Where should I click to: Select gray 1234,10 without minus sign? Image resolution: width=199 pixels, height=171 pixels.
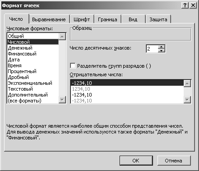(127, 89)
